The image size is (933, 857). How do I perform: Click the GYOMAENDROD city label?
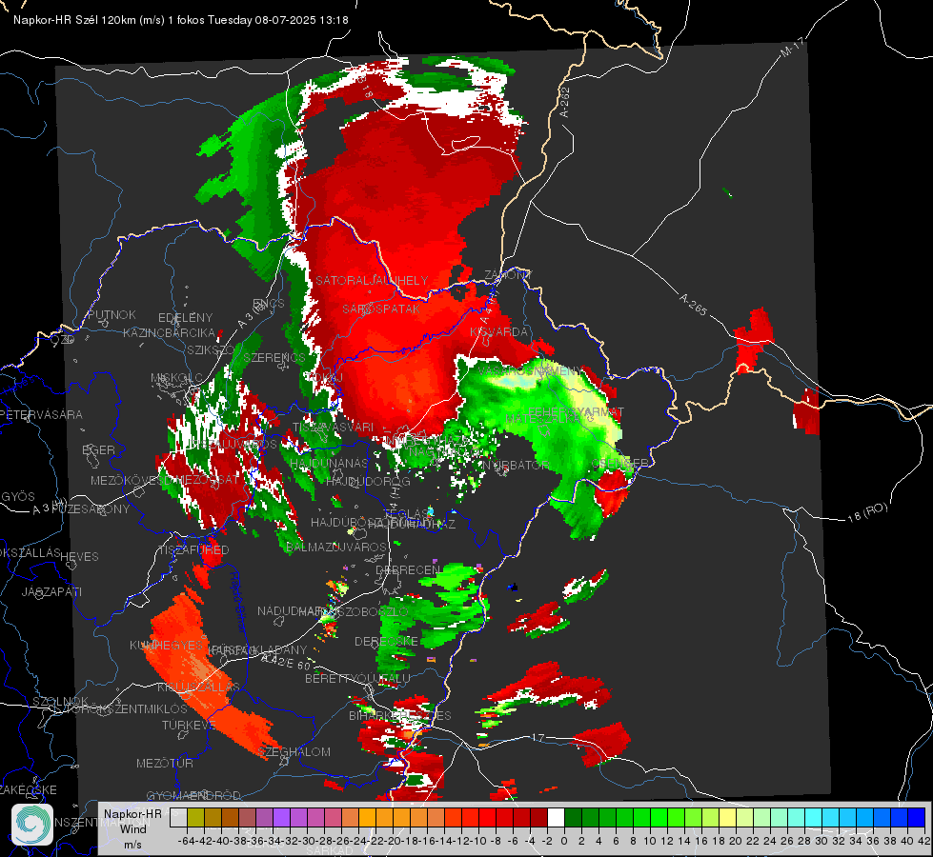pos(193,795)
